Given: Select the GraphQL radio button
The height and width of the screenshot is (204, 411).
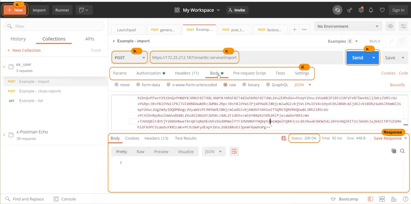Looking at the screenshot, I should click(x=268, y=85).
